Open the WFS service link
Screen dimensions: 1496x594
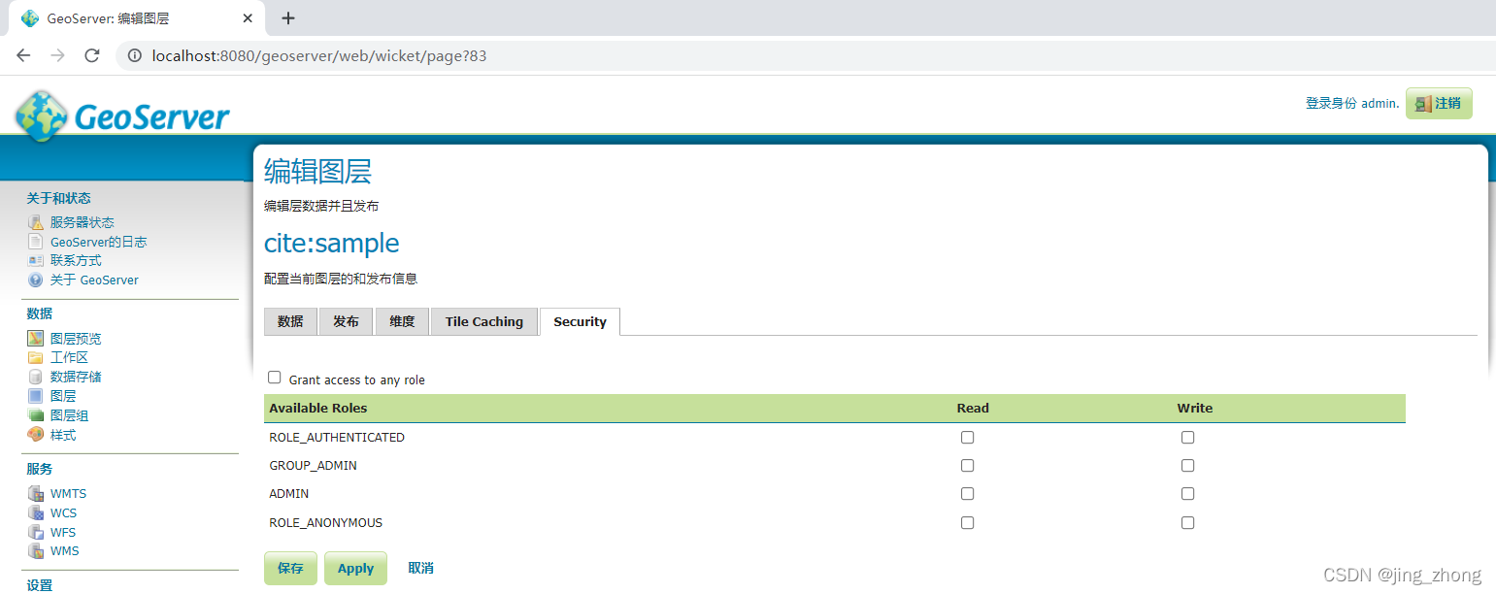(63, 532)
